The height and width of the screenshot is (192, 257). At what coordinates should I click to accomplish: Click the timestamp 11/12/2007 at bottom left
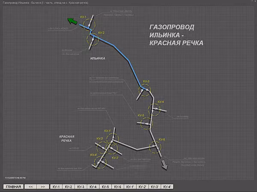click(x=15, y=177)
